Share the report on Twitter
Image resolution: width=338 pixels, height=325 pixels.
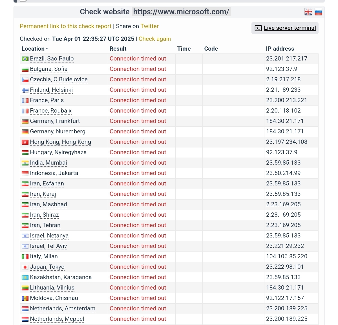tap(149, 26)
